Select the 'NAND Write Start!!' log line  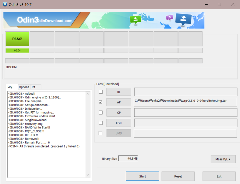coord(29,128)
